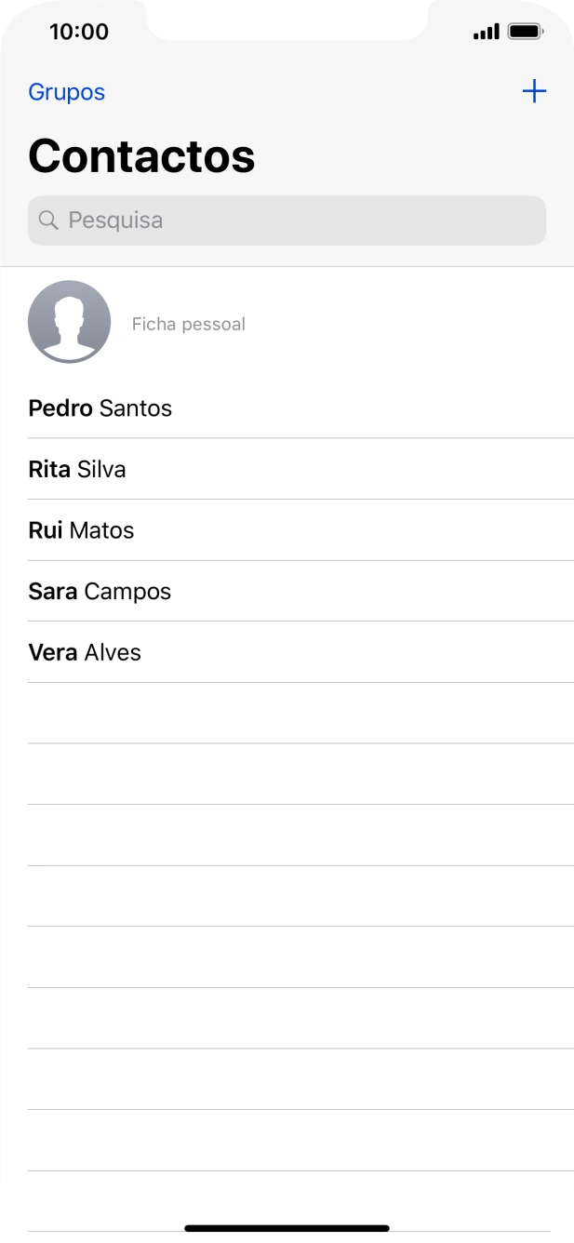Tap the search magnifier icon
The width and height of the screenshot is (574, 1243).
[x=48, y=220]
